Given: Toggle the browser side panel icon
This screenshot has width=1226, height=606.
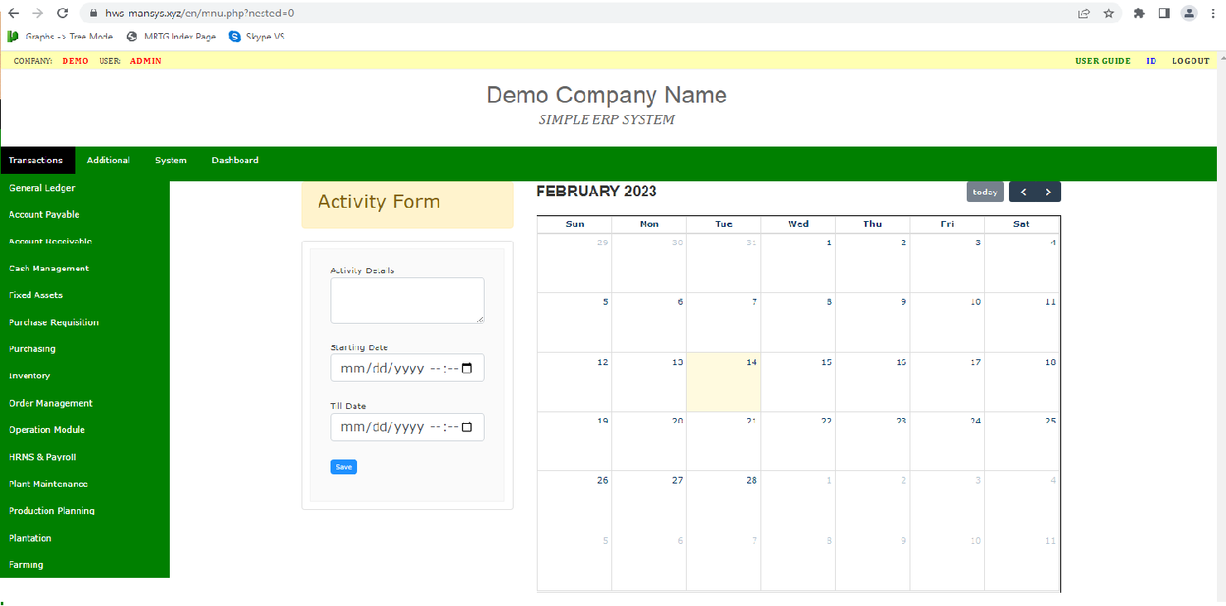Looking at the screenshot, I should point(1164,13).
